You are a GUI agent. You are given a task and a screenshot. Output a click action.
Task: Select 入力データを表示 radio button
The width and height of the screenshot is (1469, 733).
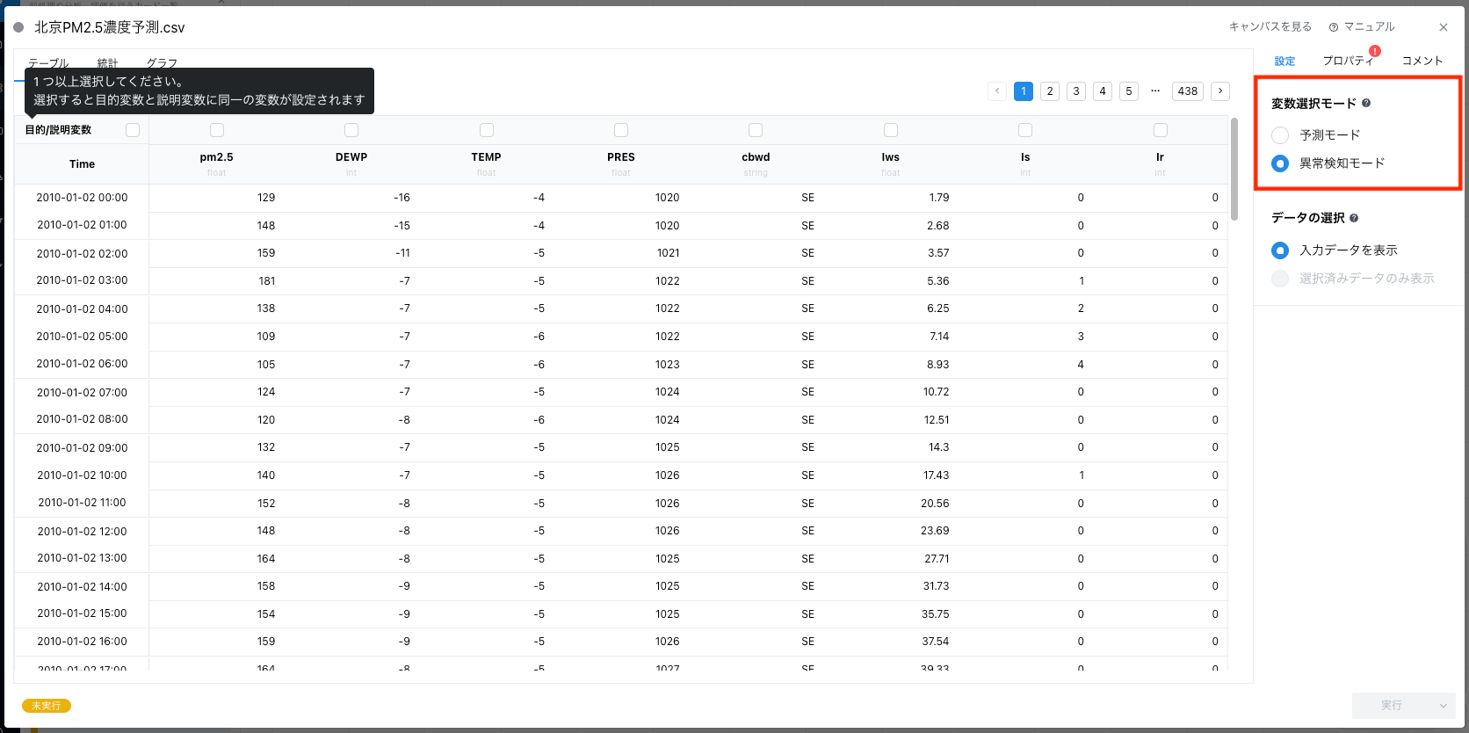pyautogui.click(x=1280, y=250)
